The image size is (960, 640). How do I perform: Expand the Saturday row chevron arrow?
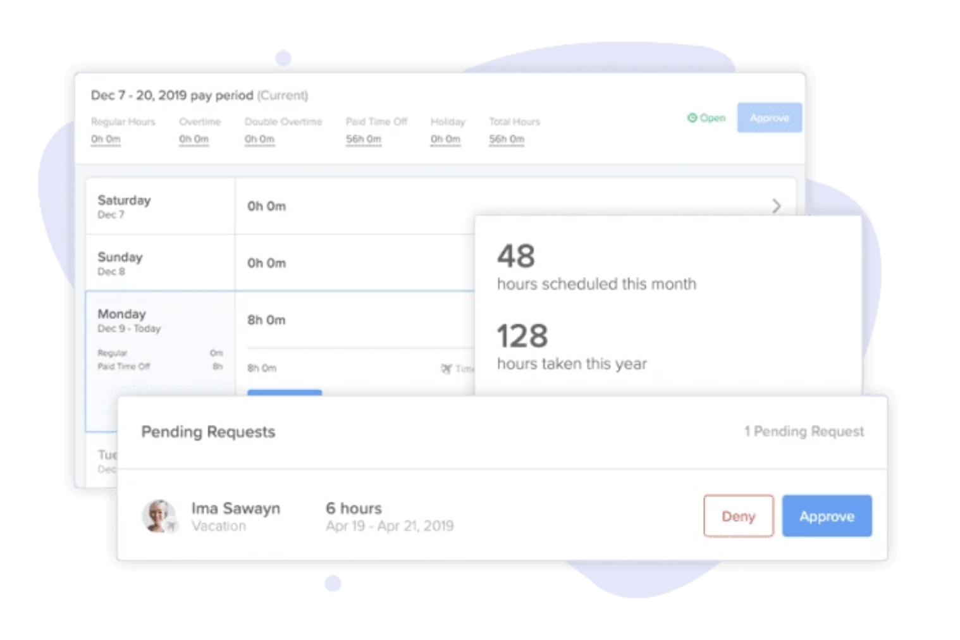coord(776,206)
